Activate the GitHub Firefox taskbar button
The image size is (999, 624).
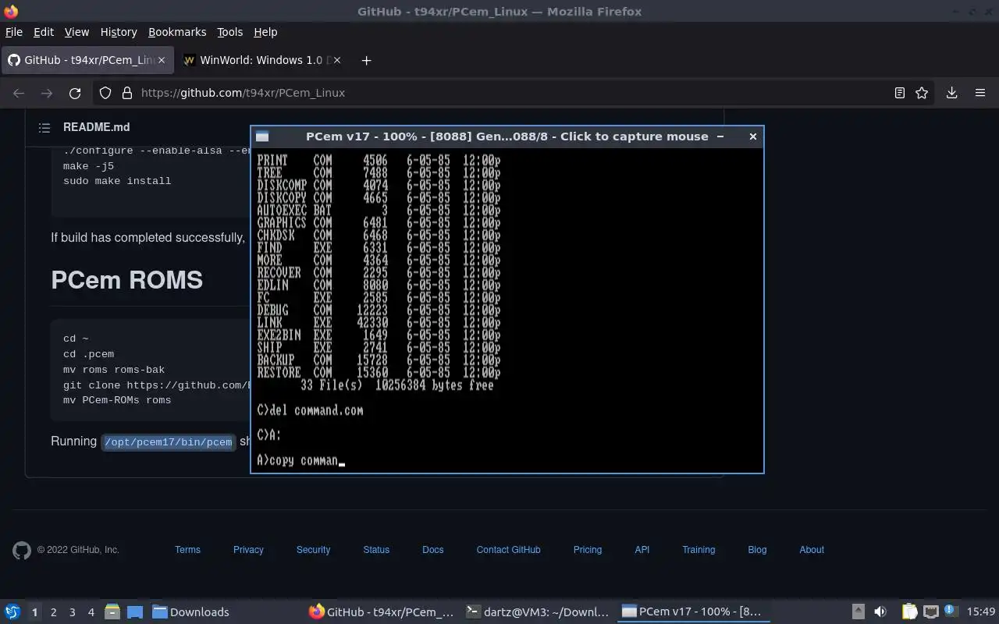point(382,612)
